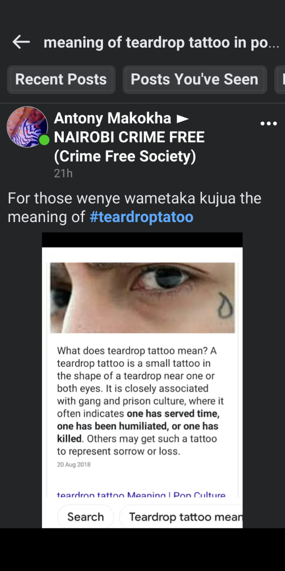Tap the green online status dot
285x571 pixels.
pos(44,139)
